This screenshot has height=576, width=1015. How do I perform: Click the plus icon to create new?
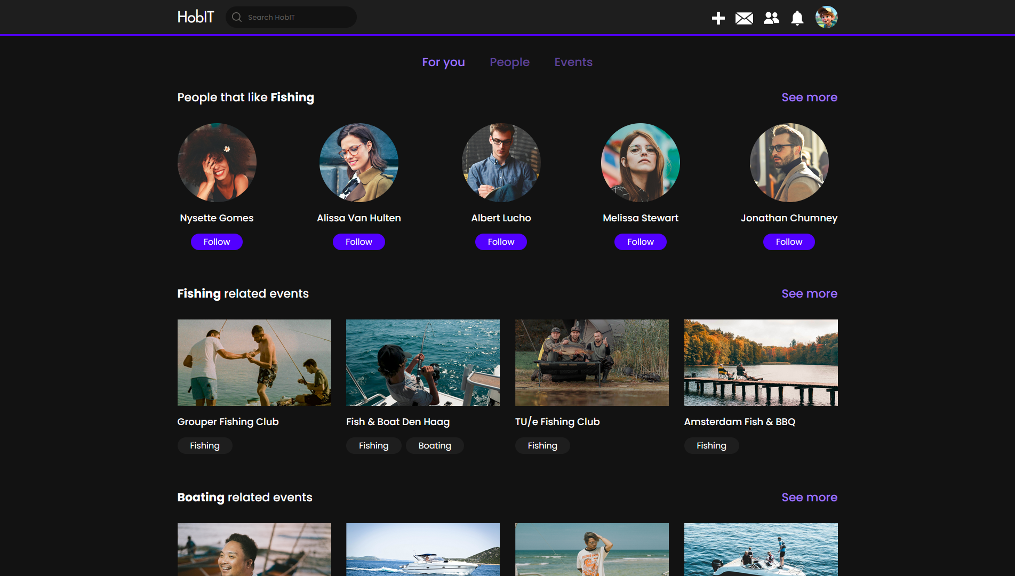(x=718, y=18)
